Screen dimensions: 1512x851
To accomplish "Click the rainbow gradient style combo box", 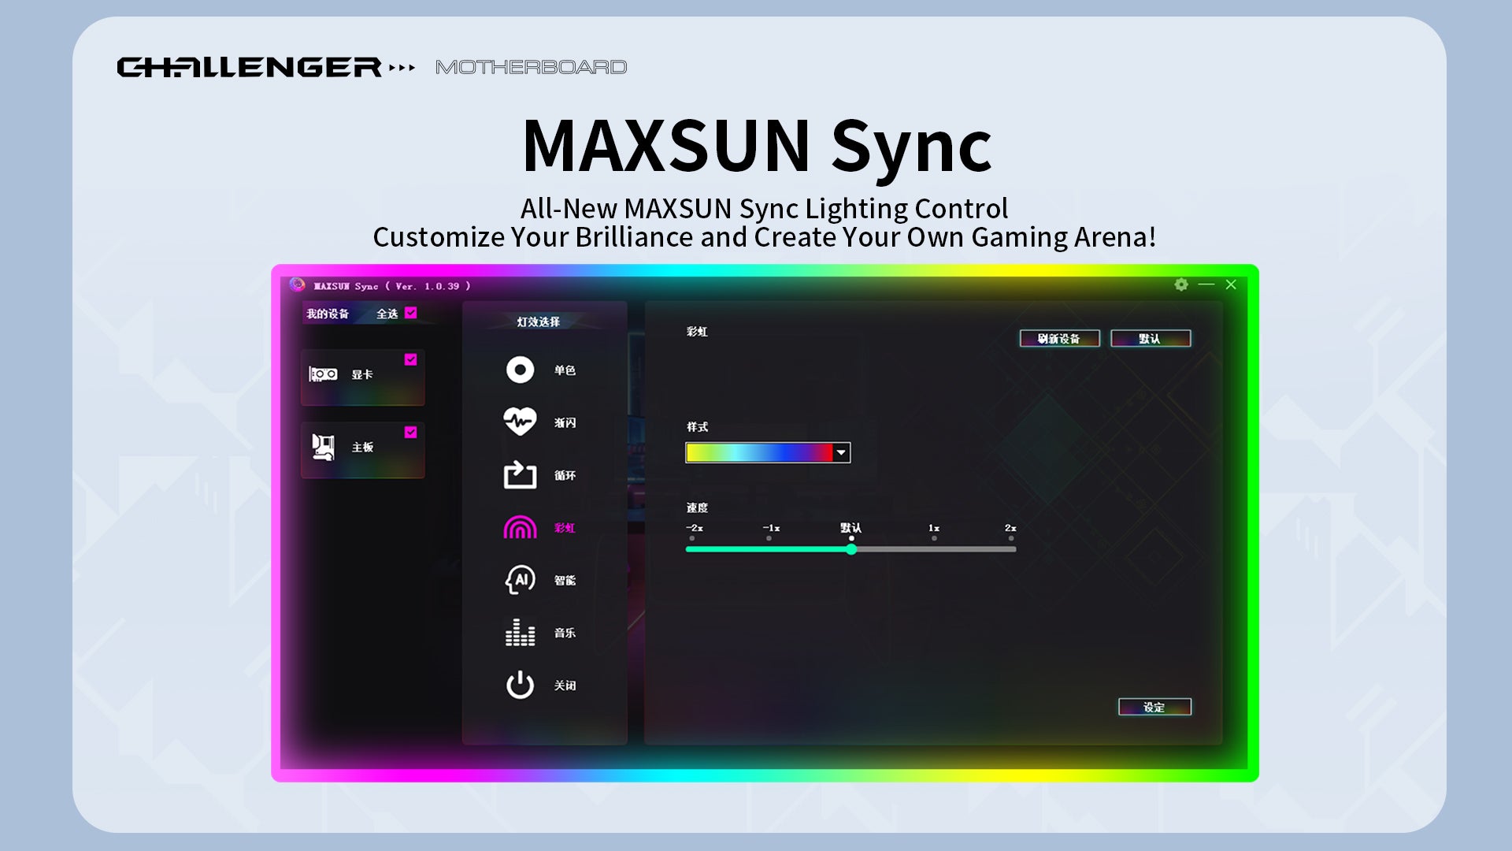I will (x=758, y=452).
